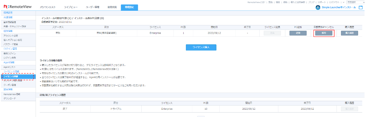Select 共通情報 section in sidebar
The width and height of the screenshot is (367, 117).
tap(8, 17)
